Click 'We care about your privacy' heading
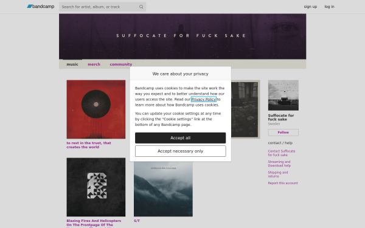This screenshot has width=365, height=228. (181, 74)
